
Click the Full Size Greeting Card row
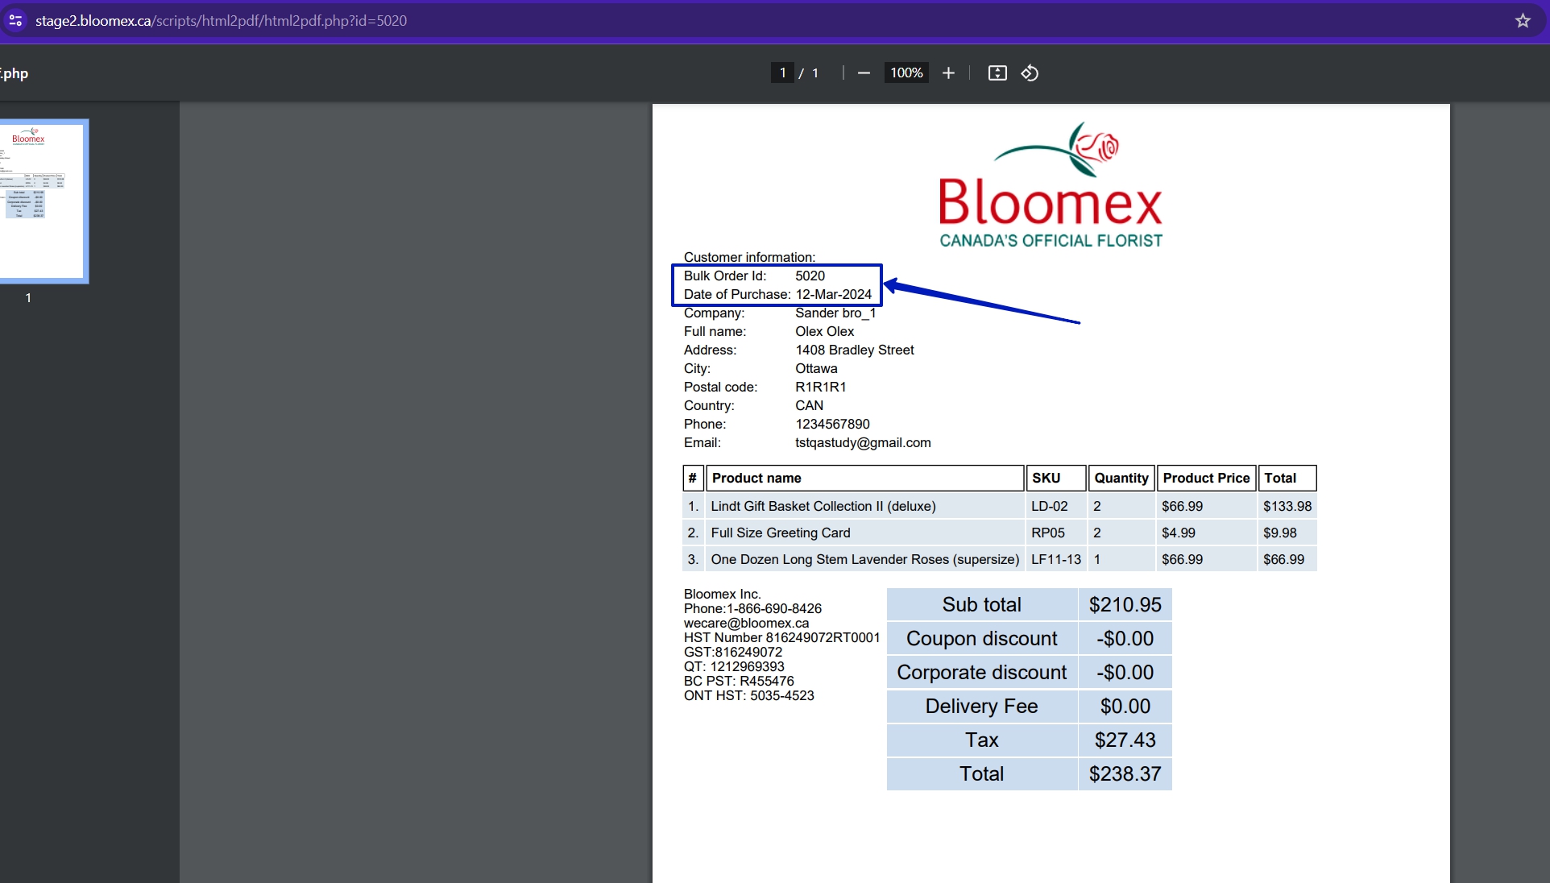tap(1000, 533)
